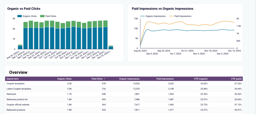Click the '544' paid clicks value
Image resolution: width=256 pixels, height=114 pixels.
104,105
